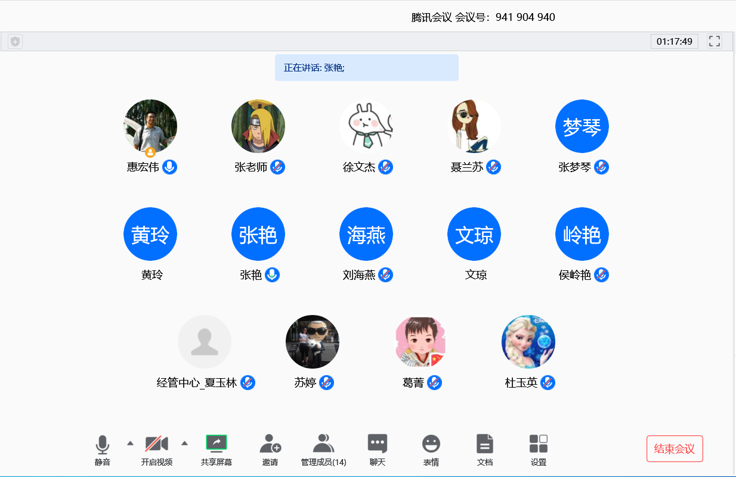The height and width of the screenshot is (477, 736).
Task: Open the 聊天 chat panel
Action: click(x=378, y=451)
